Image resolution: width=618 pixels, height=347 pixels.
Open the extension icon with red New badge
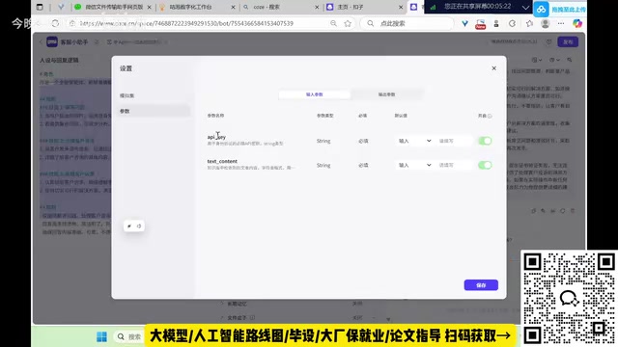pyautogui.click(x=481, y=24)
